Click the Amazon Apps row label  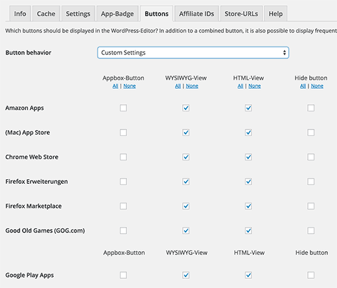point(25,108)
